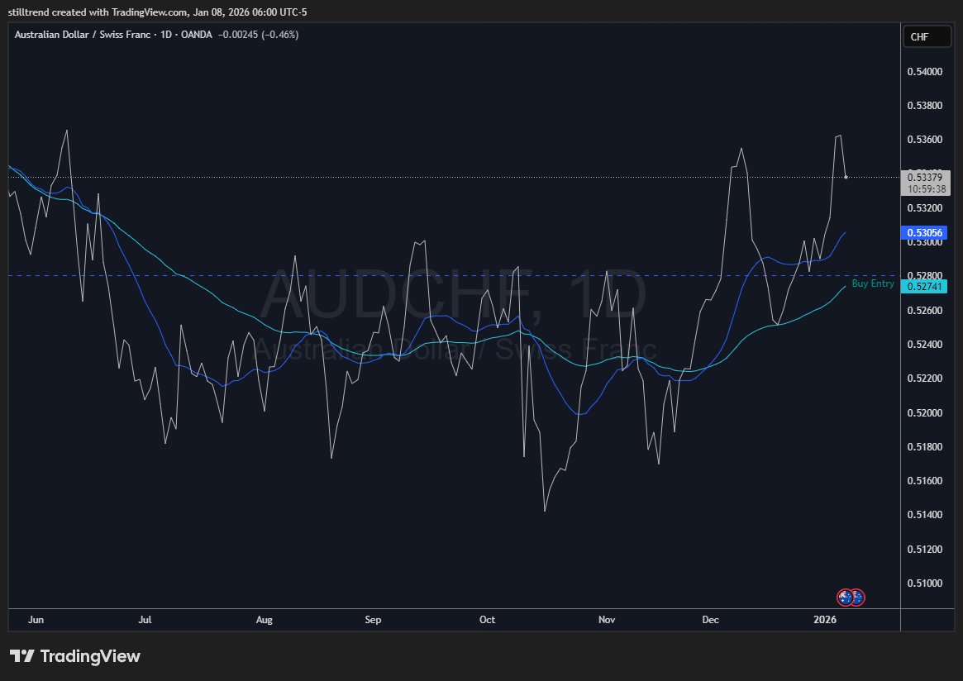
Task: Click the Buy Entry text label
Action: click(x=874, y=283)
